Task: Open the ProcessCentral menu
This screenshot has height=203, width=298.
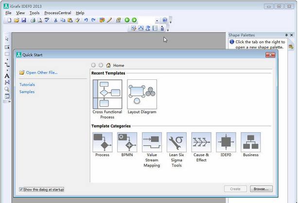Action: click(57, 13)
